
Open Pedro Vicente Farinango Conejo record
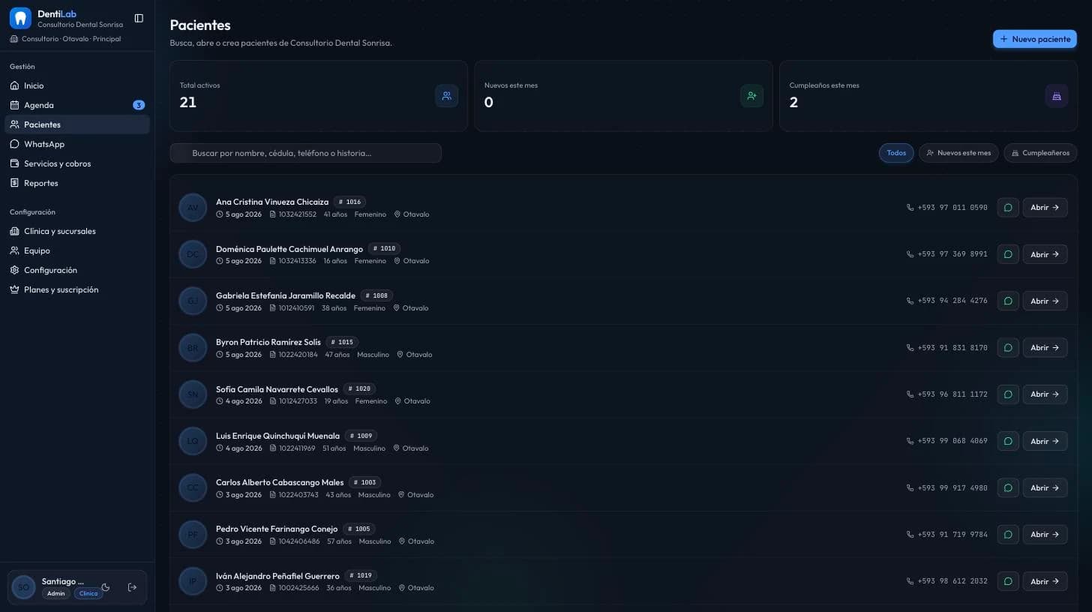(x=1045, y=535)
